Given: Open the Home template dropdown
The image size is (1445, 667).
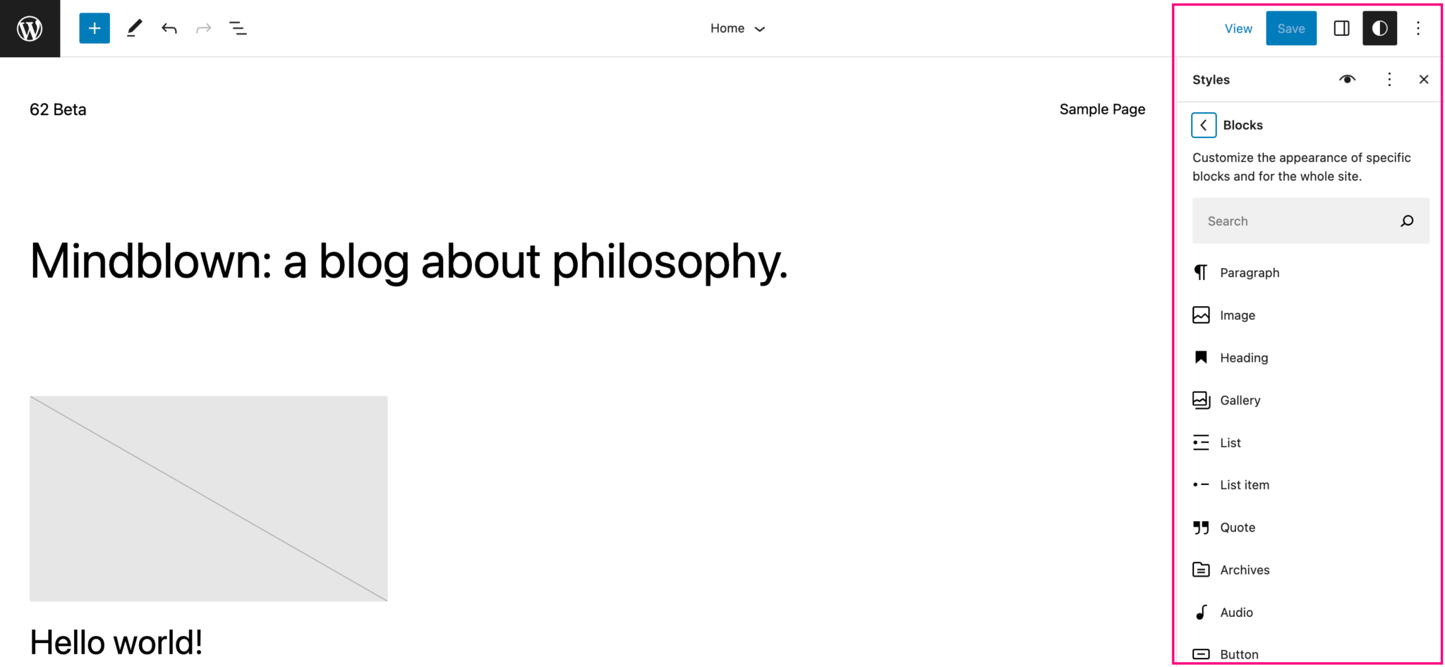Looking at the screenshot, I should point(737,28).
